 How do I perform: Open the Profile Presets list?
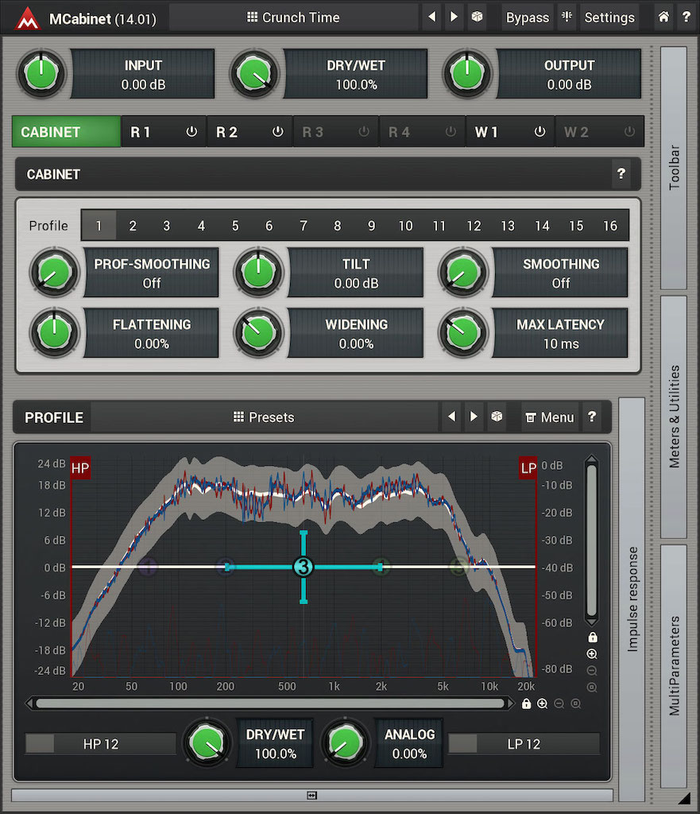(x=264, y=417)
